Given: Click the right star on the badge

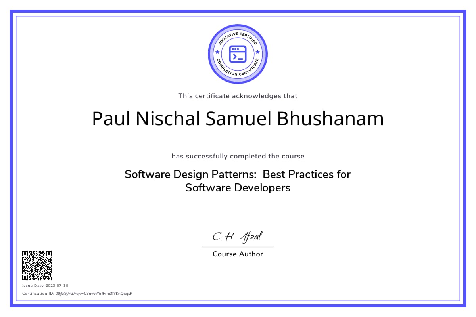Looking at the screenshot, I should (258, 52).
